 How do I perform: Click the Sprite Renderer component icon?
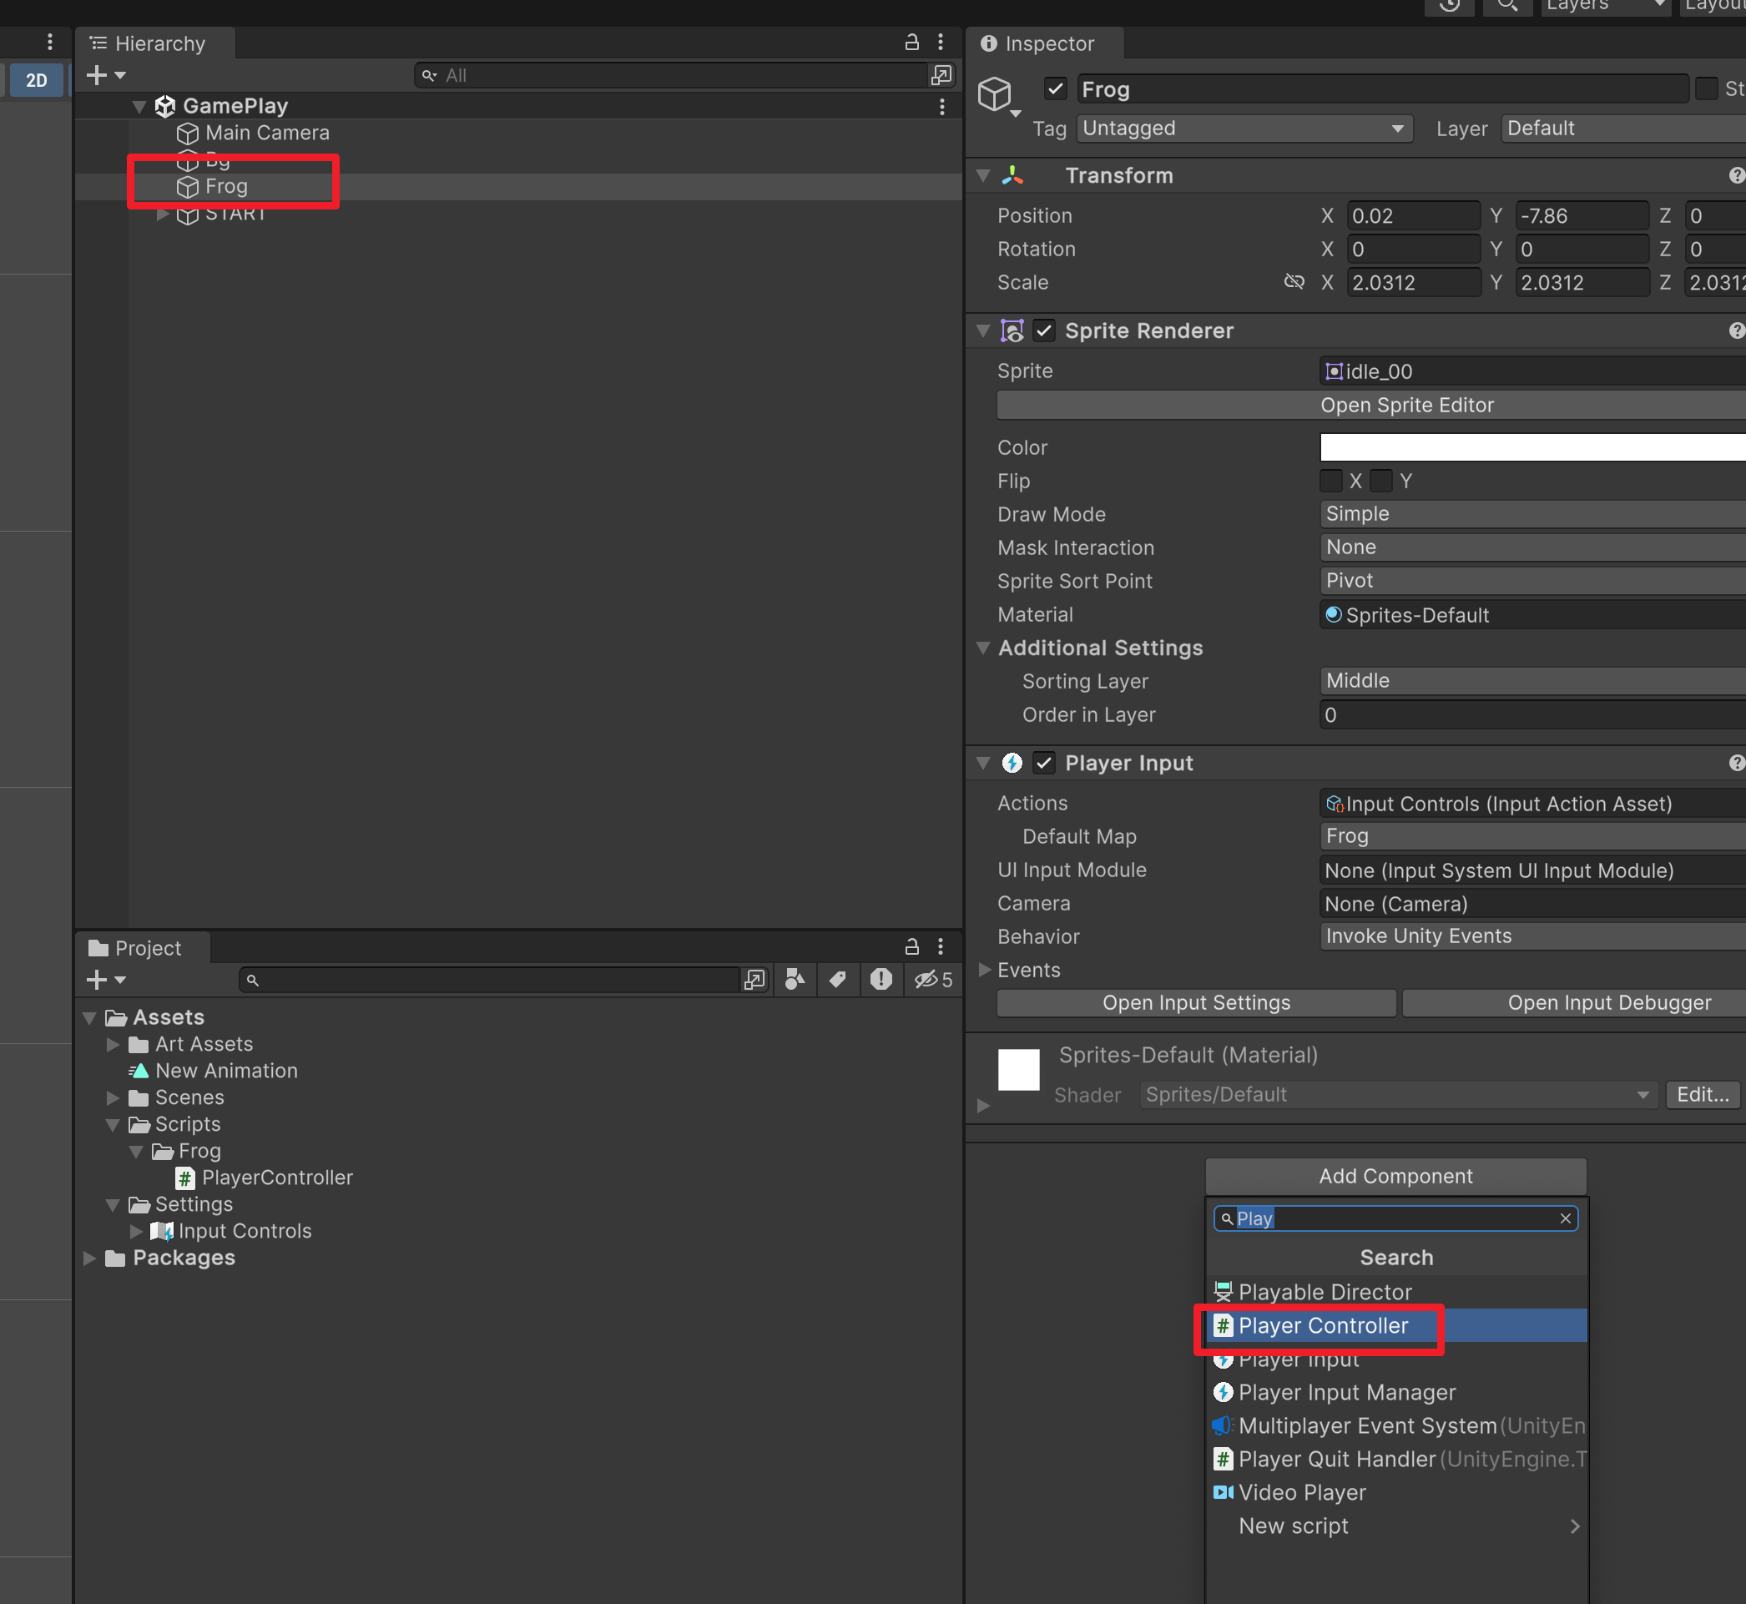pyautogui.click(x=1012, y=330)
